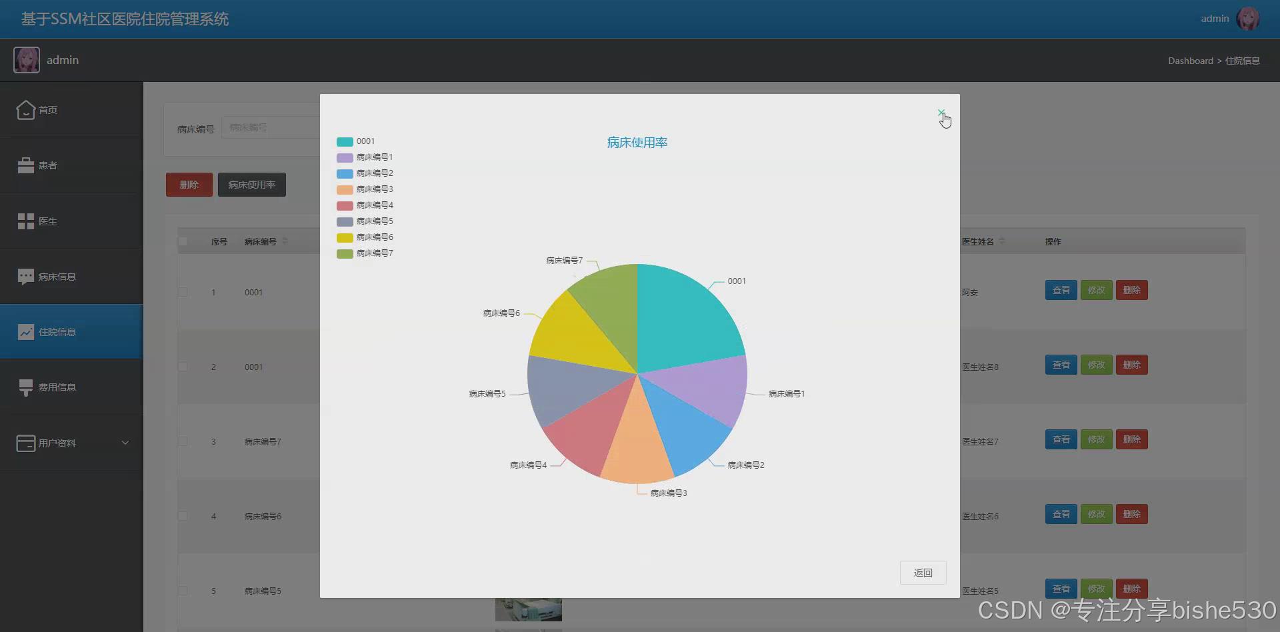Expand the 用户资料 menu chevron

[125, 443]
